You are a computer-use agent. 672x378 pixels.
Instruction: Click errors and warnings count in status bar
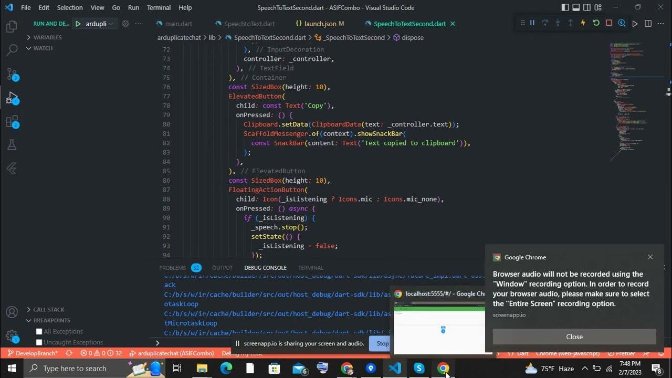pyautogui.click(x=101, y=353)
